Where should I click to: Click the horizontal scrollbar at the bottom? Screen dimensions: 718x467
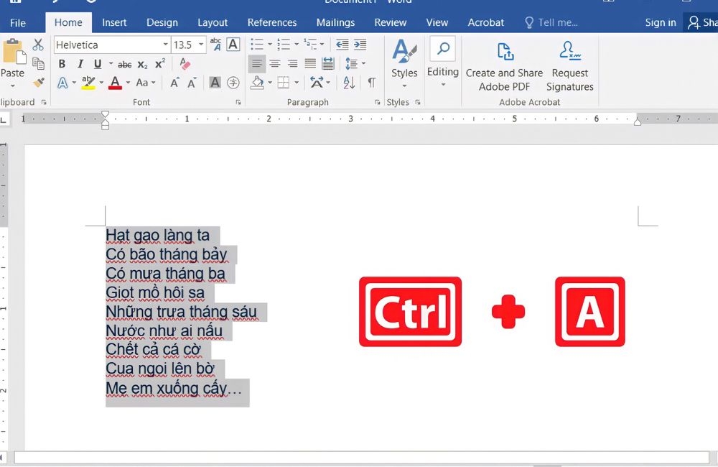[359, 456]
